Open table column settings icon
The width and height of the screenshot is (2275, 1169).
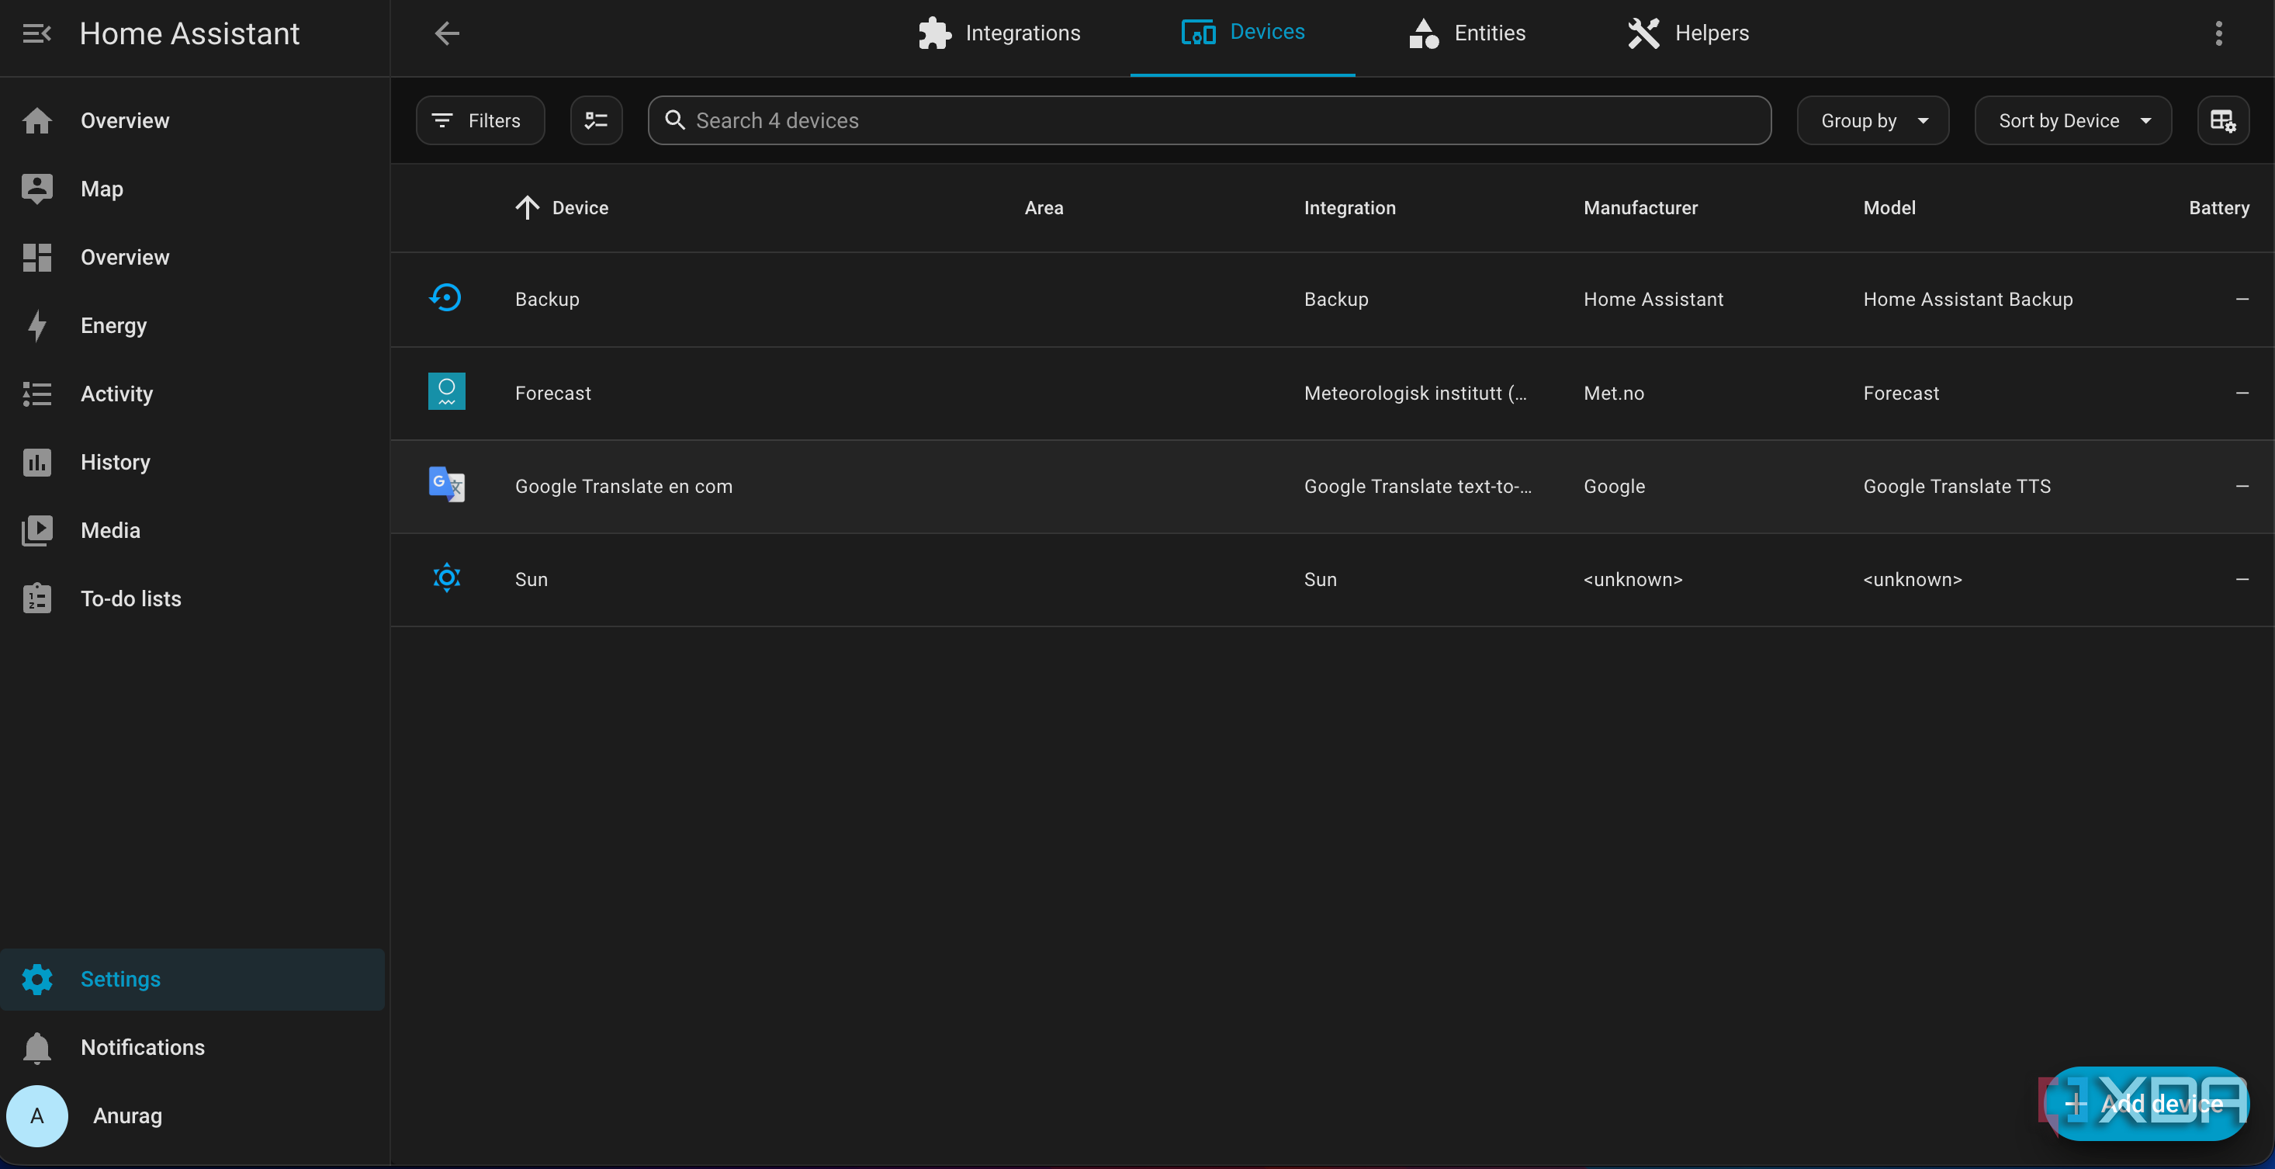point(2222,120)
